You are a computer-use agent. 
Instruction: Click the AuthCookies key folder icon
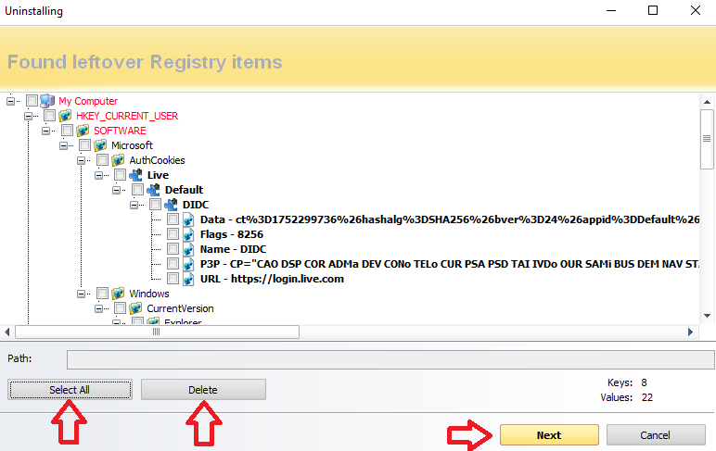tap(119, 160)
